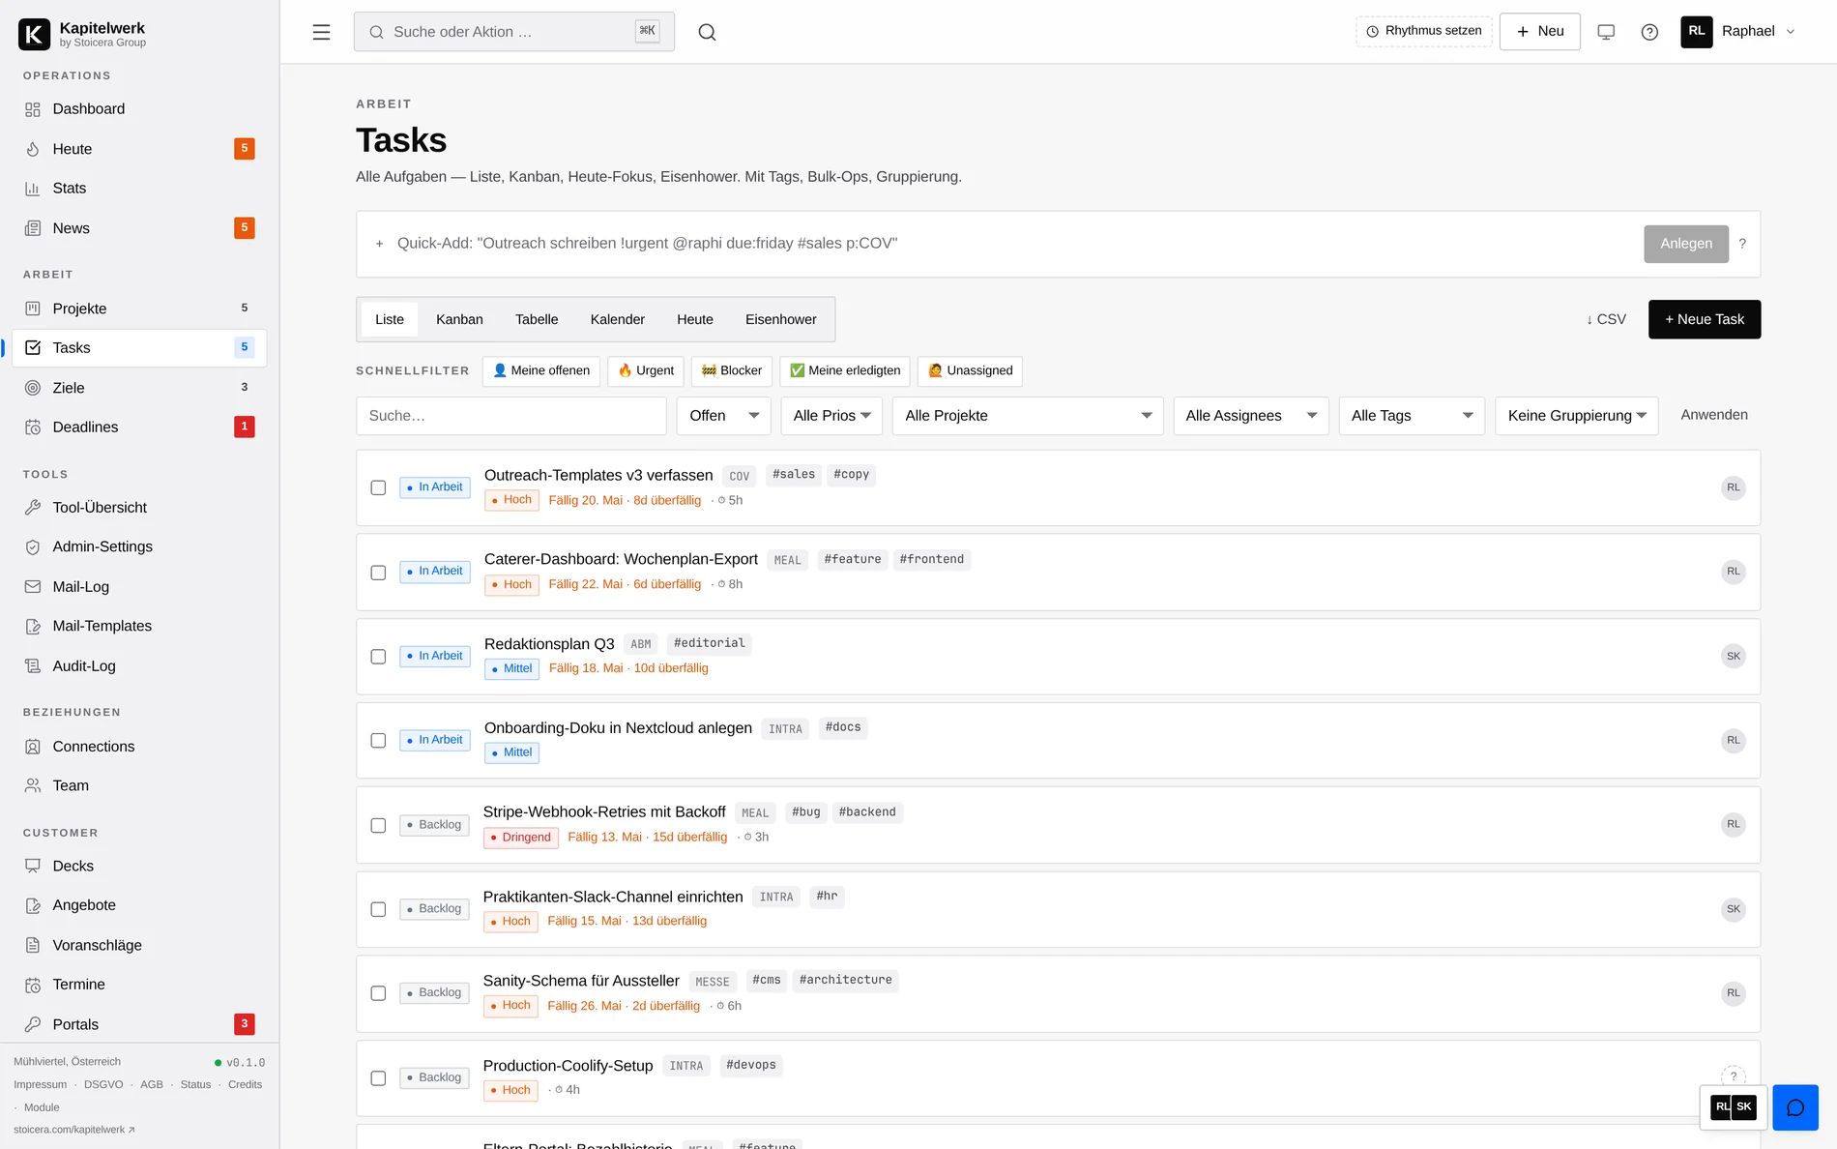
Task: Open Team people icon in sidebar
Action: [x=33, y=786]
